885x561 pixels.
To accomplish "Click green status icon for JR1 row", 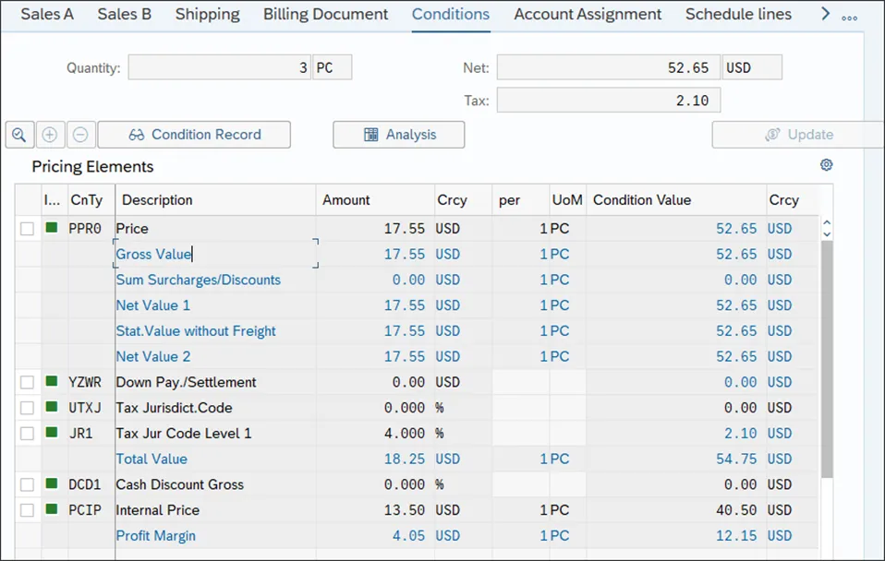I will [x=52, y=433].
